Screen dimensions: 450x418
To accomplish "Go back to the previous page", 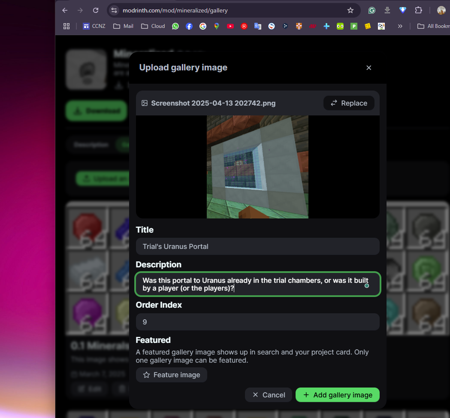I will (65, 10).
